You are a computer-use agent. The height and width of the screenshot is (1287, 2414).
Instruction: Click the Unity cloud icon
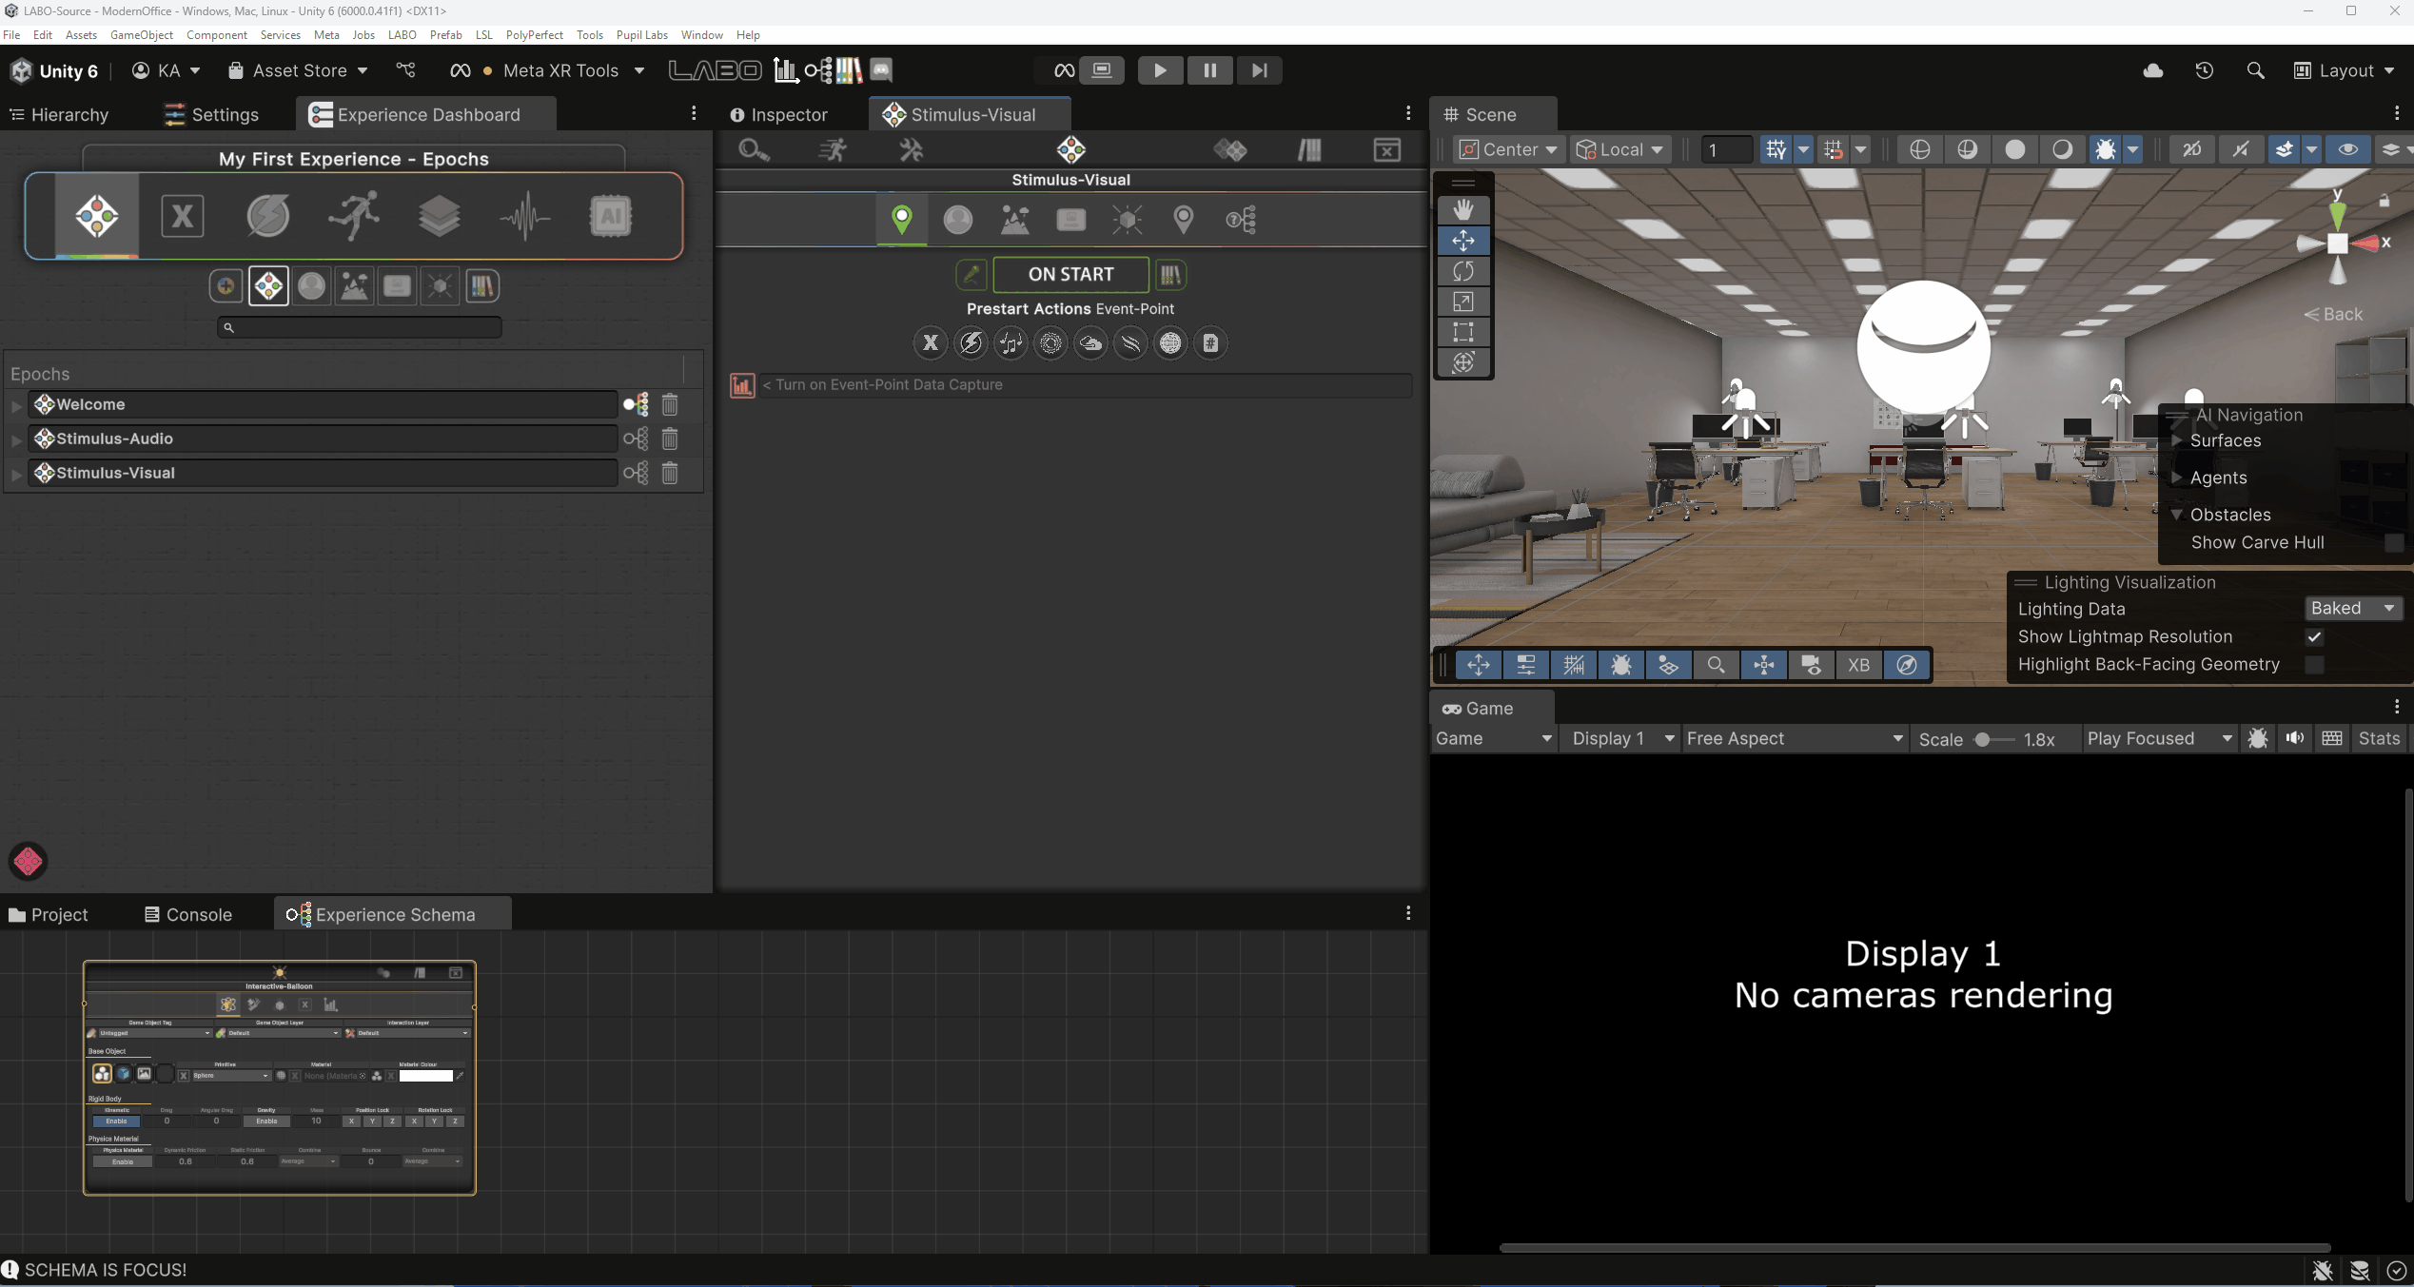pos(2153,70)
